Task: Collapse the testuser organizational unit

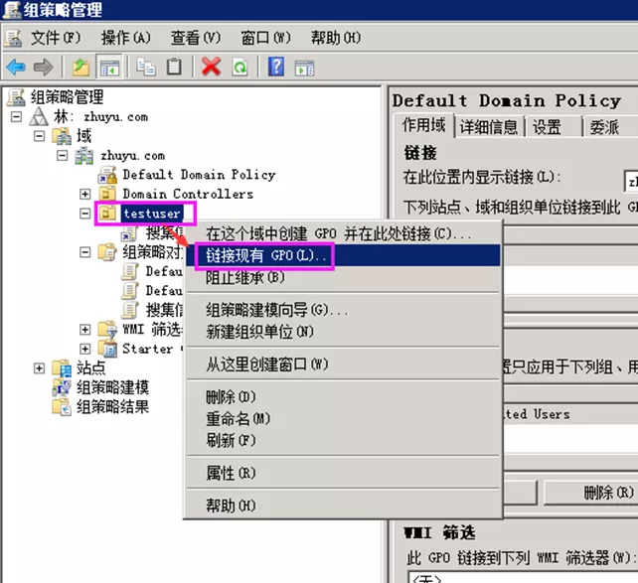Action: point(85,214)
